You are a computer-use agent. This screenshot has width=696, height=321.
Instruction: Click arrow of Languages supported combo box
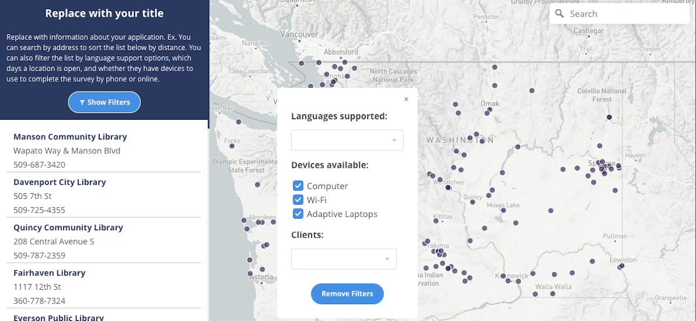[x=394, y=141]
